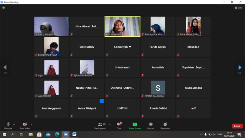Screen dimensions: 245x138
Task: Click the red Leave button
Action: 237,126
